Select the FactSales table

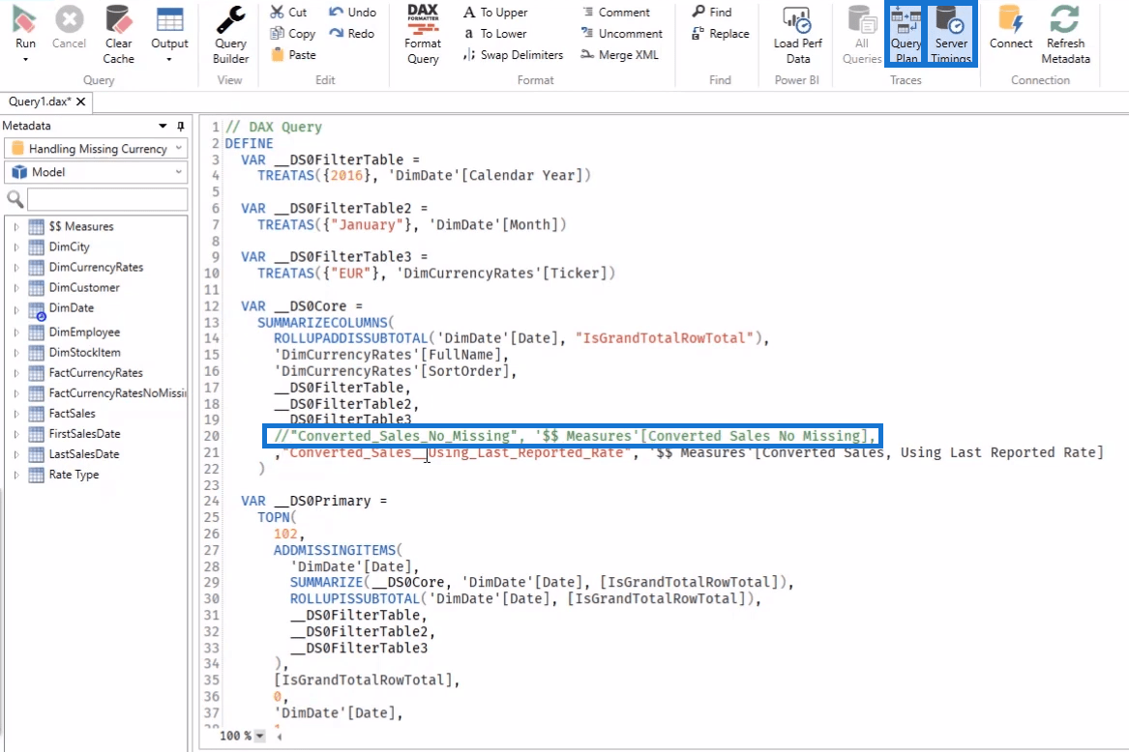click(x=72, y=413)
